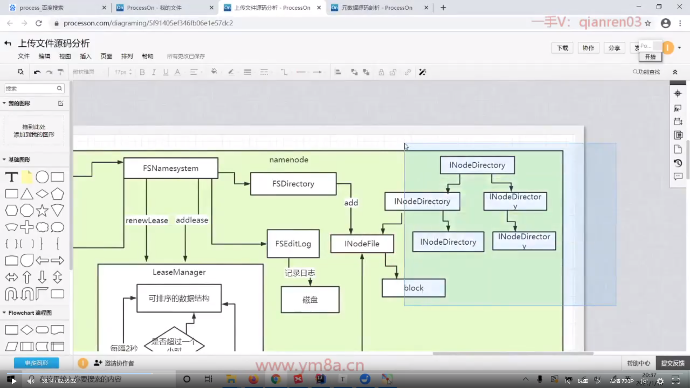
Task: Click the 协作 button
Action: point(588,48)
